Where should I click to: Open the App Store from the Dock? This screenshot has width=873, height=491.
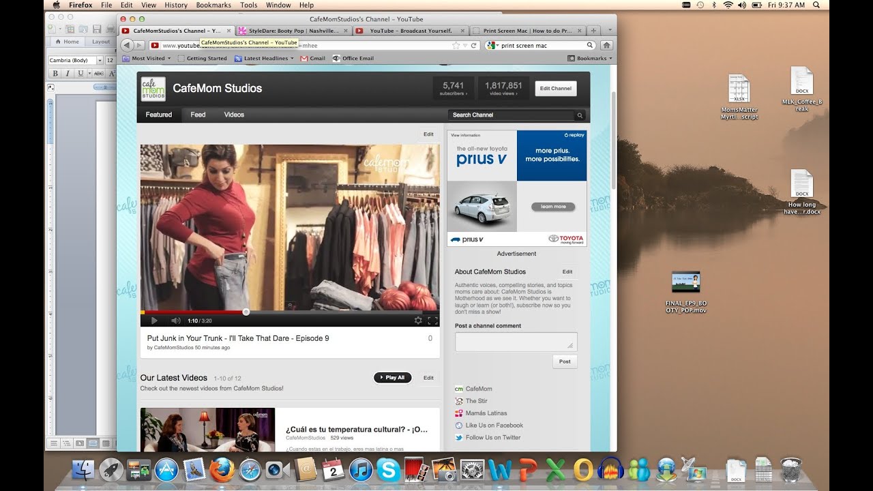click(x=166, y=470)
